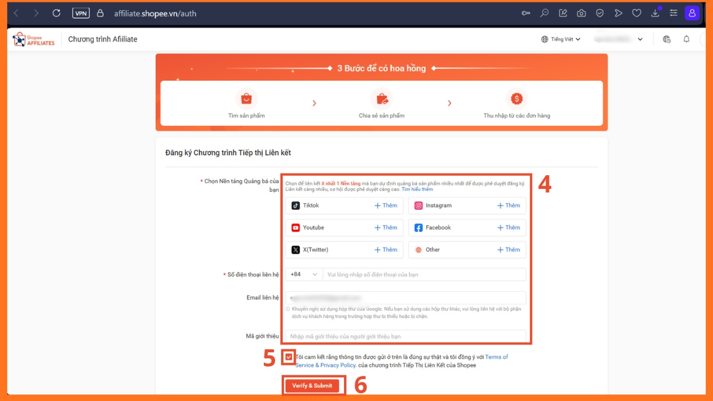The height and width of the screenshot is (401, 713).
Task: Click the Thu nhập dollar coin icon
Action: pyautogui.click(x=517, y=98)
